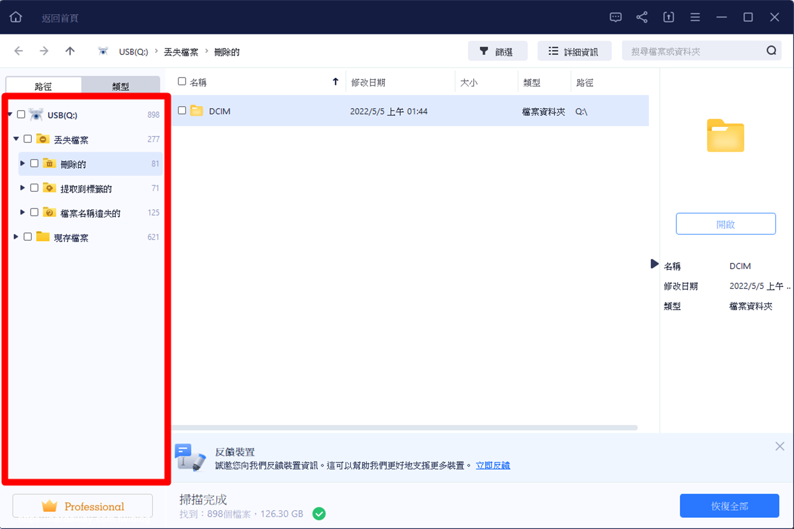The image size is (794, 529).
Task: Go back with the left arrow
Action: tap(19, 51)
